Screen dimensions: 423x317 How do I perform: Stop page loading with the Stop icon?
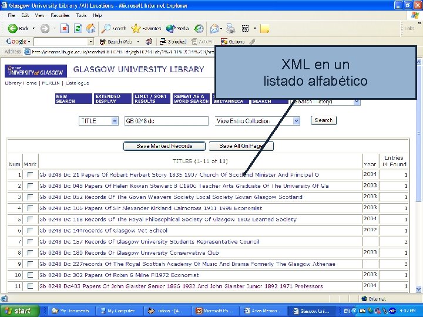65,28
